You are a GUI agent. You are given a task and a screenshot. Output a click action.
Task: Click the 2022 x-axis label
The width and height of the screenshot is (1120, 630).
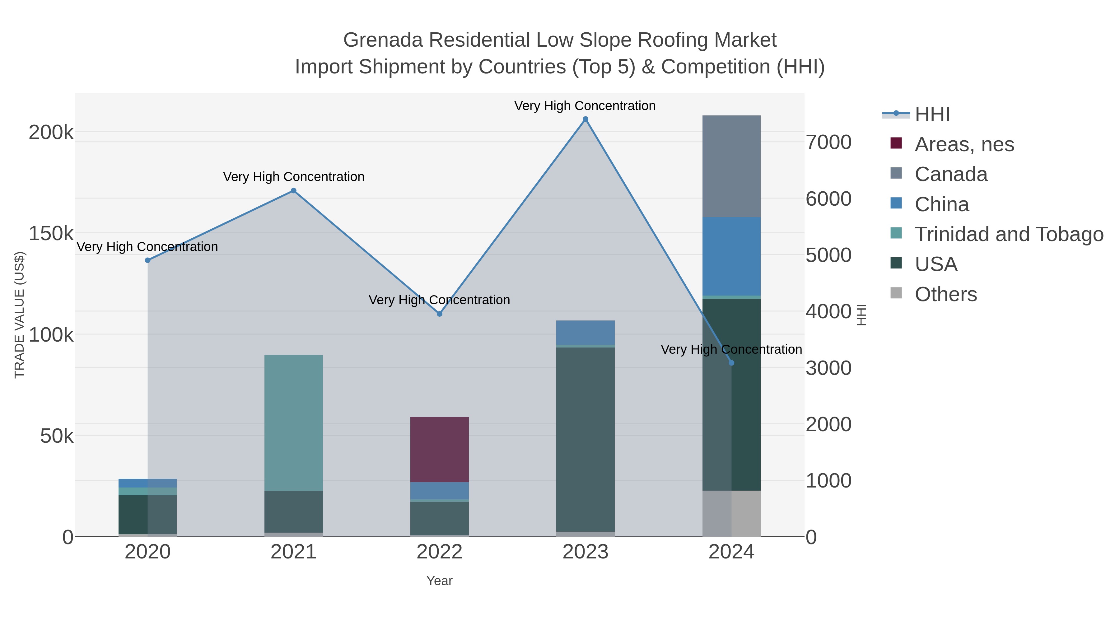(440, 552)
